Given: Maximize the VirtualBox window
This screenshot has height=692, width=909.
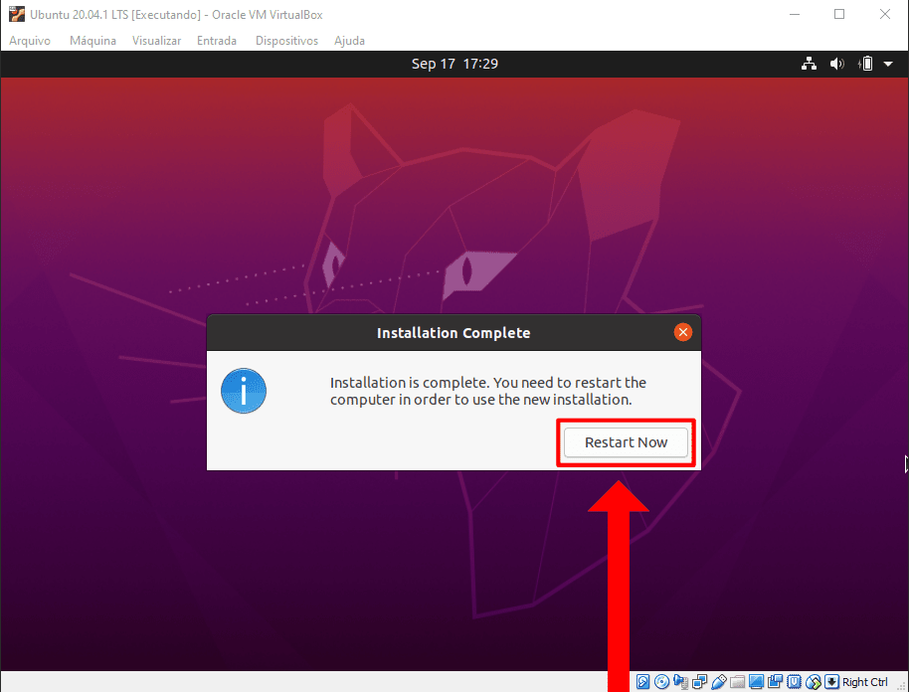Looking at the screenshot, I should 839,14.
